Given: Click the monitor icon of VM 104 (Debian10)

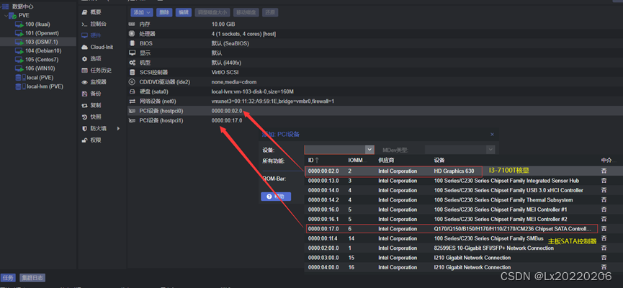Looking at the screenshot, I should click(19, 51).
